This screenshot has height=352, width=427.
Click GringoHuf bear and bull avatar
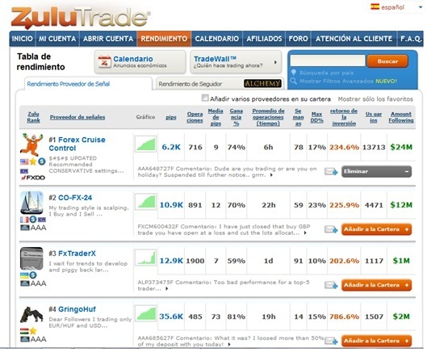pos(31,315)
